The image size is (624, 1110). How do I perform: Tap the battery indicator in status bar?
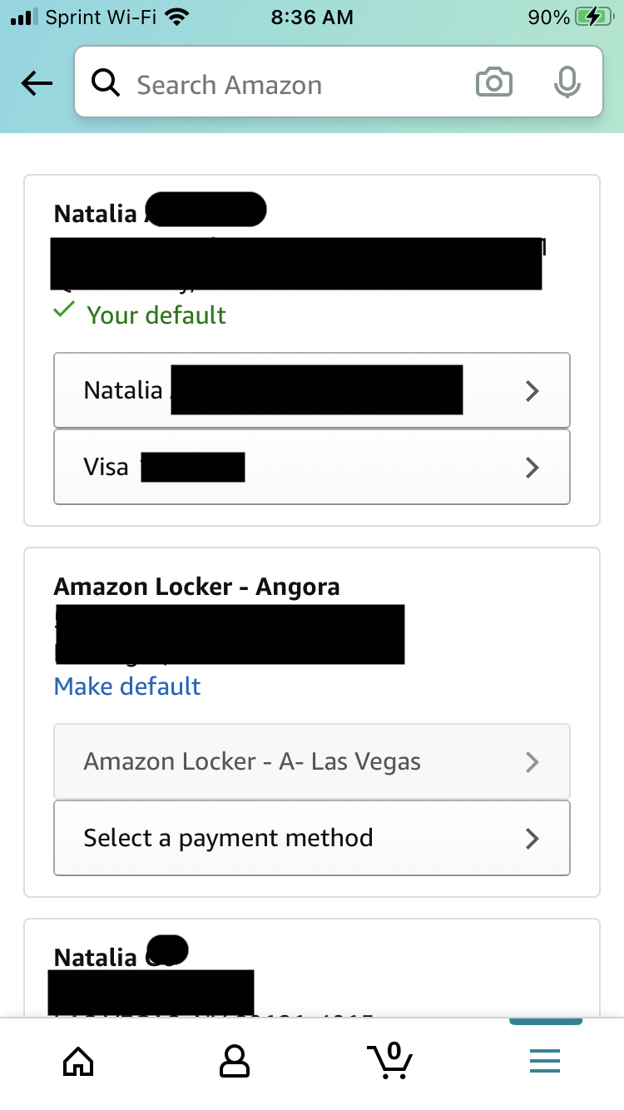(x=594, y=17)
